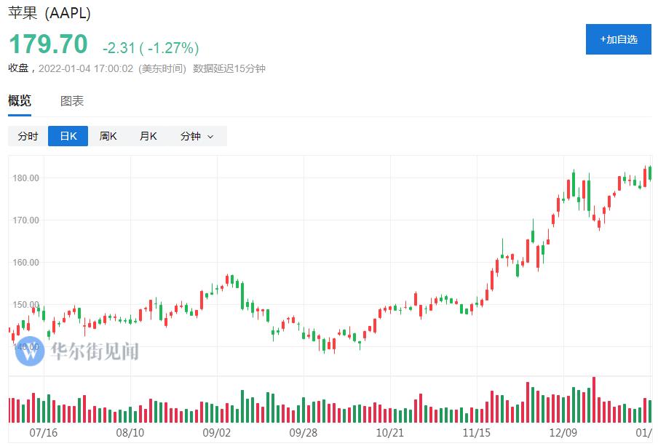658x446 pixels.
Task: Click the 07/16 date marker on axis
Action: click(x=44, y=433)
